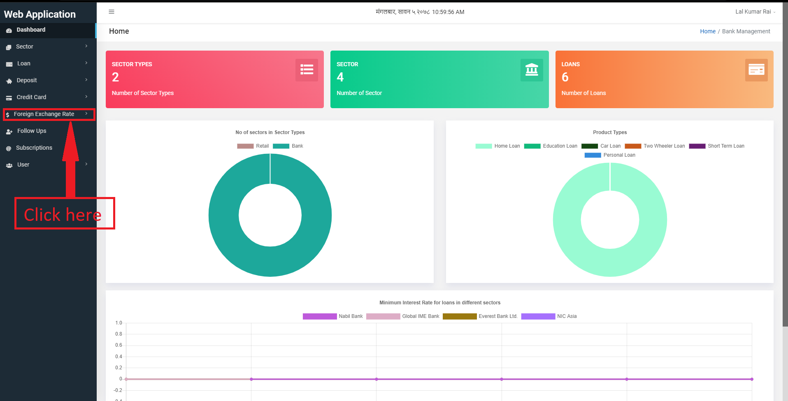The image size is (788, 401).
Task: Toggle Home Loan legend item
Action: (x=497, y=146)
